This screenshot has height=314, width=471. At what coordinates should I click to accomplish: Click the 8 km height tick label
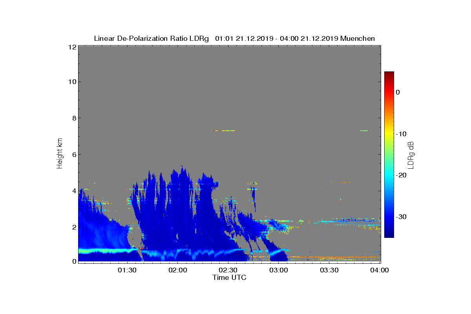click(x=74, y=118)
